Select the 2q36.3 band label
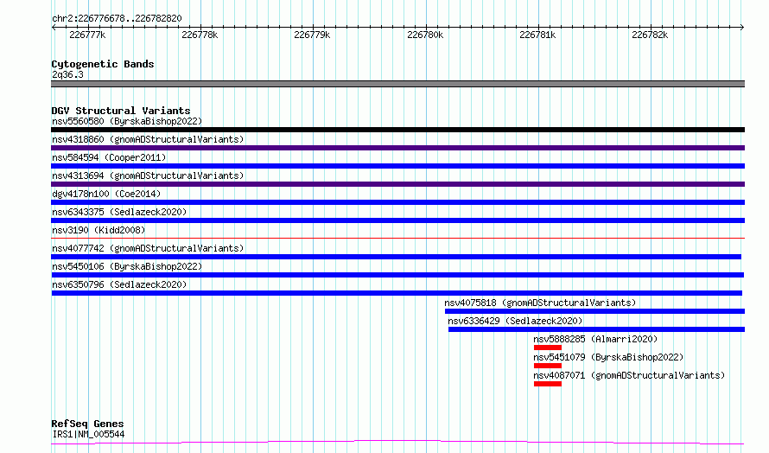Viewport: 769px width, 453px height. click(67, 74)
